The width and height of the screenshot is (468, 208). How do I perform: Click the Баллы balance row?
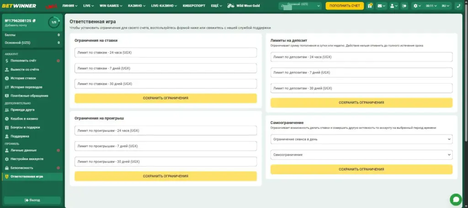[32, 35]
